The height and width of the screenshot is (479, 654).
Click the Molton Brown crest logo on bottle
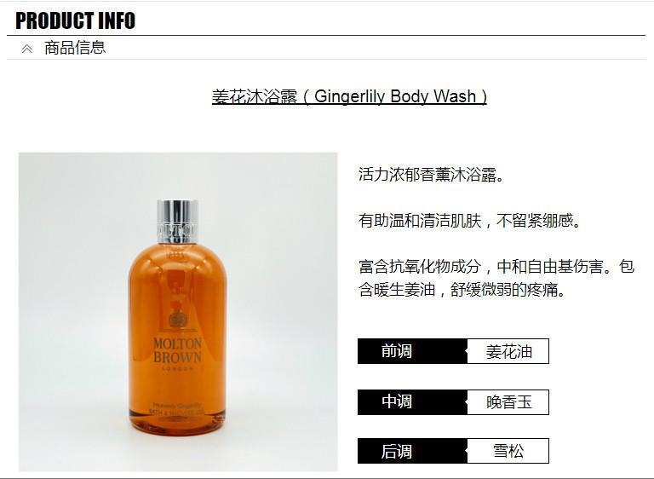tap(178, 320)
